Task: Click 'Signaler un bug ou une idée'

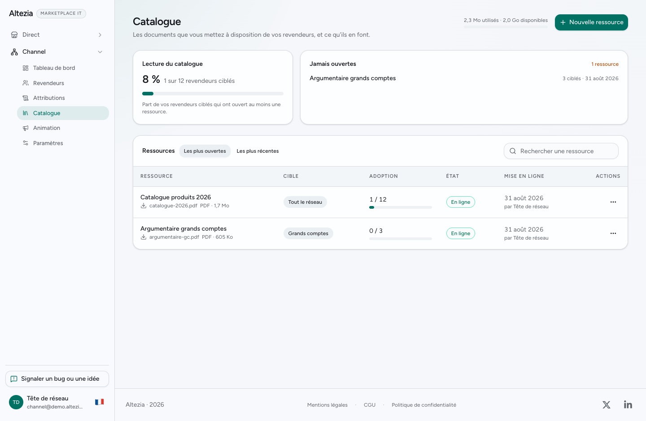Action: [57, 379]
